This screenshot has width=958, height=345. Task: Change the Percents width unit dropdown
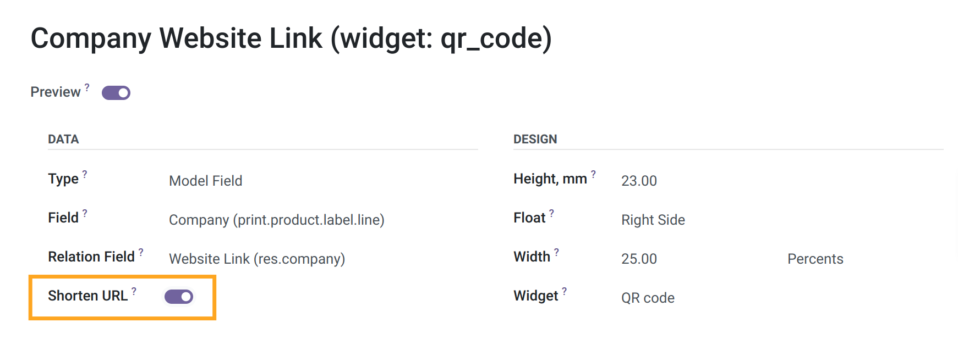[865, 259]
